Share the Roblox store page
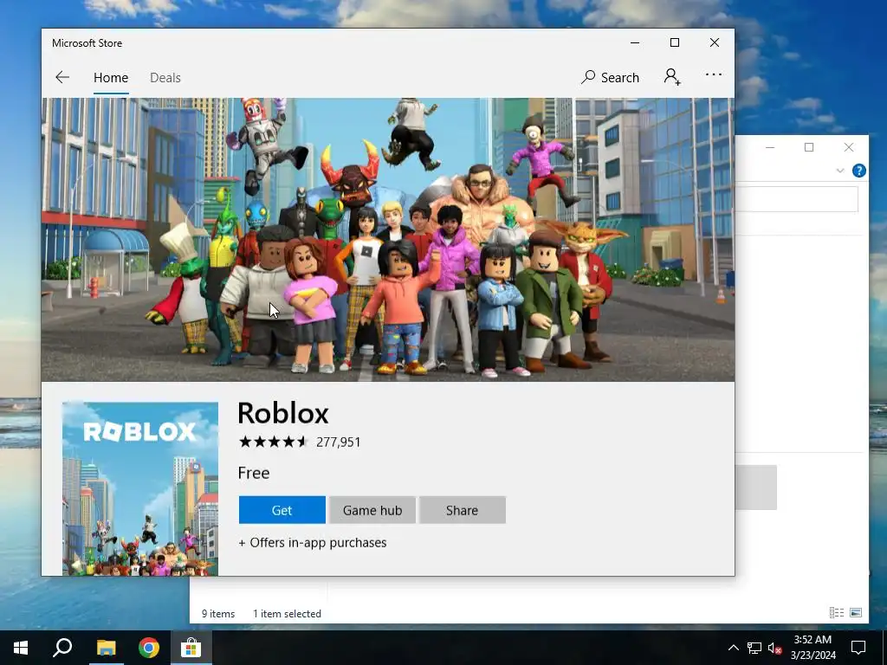Viewport: 887px width, 665px height. 463,510
